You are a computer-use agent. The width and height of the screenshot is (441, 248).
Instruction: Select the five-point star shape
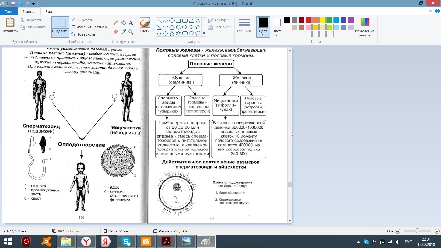172,34
